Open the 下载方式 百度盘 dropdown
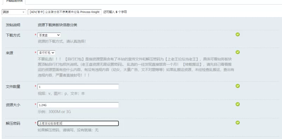This screenshot has width=282, height=139. click(49, 35)
